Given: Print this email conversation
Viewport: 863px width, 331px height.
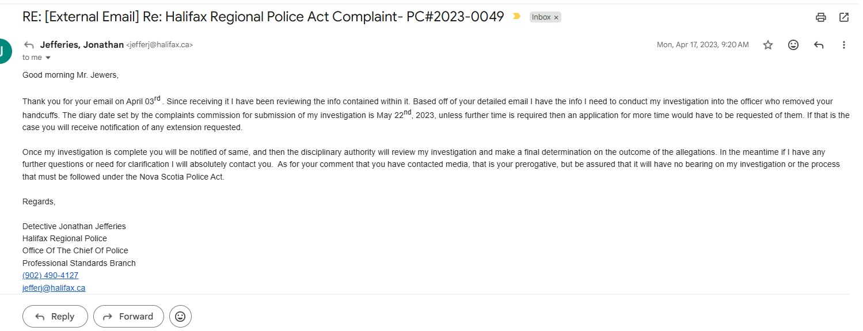Looking at the screenshot, I should (821, 17).
